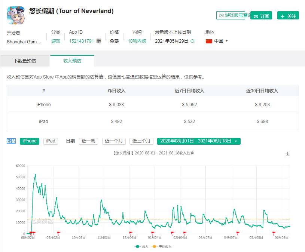
Task: Select the 近一周 date range
Action: [88, 141]
